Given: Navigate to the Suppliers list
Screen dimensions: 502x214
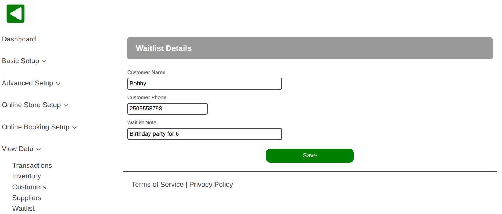Looking at the screenshot, I should click(27, 198).
